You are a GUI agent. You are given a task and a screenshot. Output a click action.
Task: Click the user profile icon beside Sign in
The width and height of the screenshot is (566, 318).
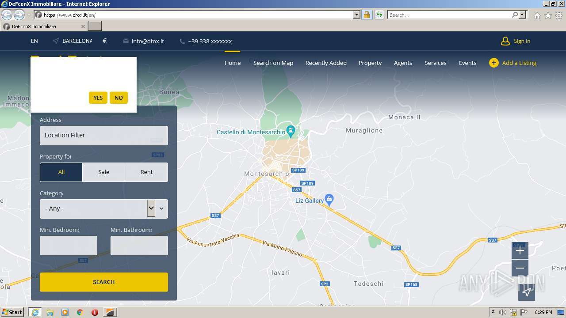pos(505,41)
